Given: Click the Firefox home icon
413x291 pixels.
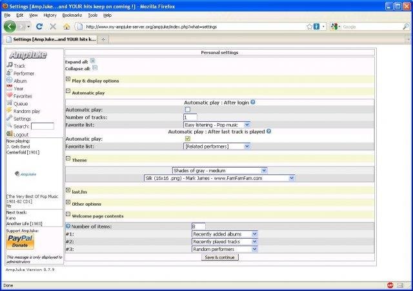Looking at the screenshot, I should 66,26.
